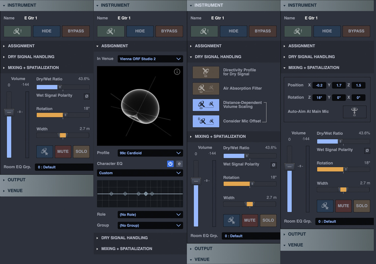Click the Assignment section header
The height and width of the screenshot is (264, 376).
(x=22, y=46)
